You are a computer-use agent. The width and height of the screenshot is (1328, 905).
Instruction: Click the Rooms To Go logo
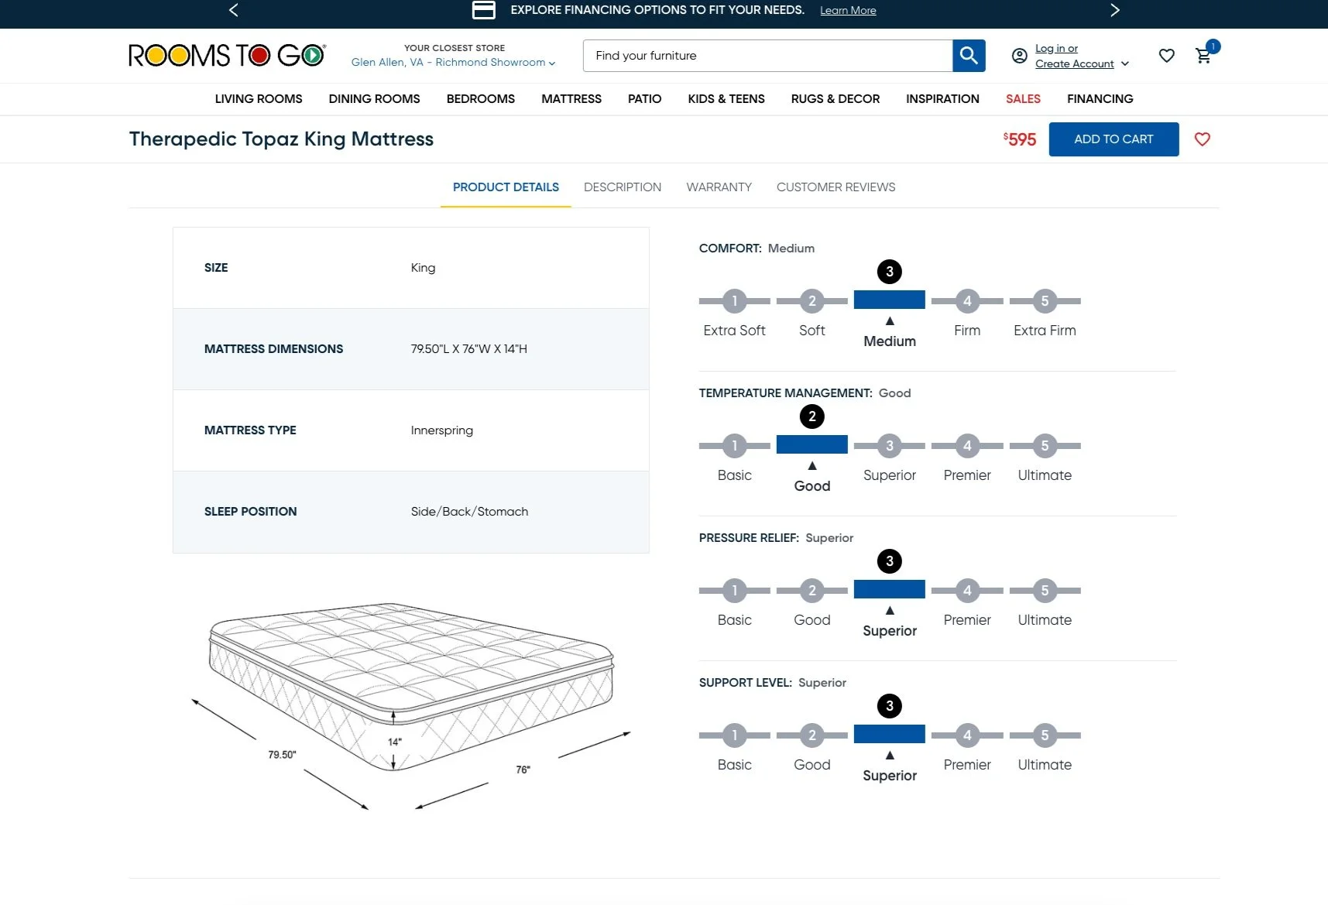(227, 55)
